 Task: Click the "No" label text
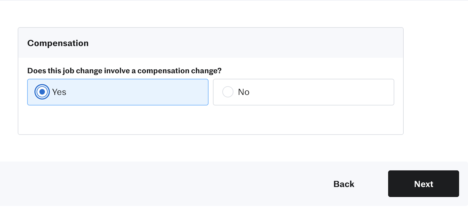tap(244, 92)
